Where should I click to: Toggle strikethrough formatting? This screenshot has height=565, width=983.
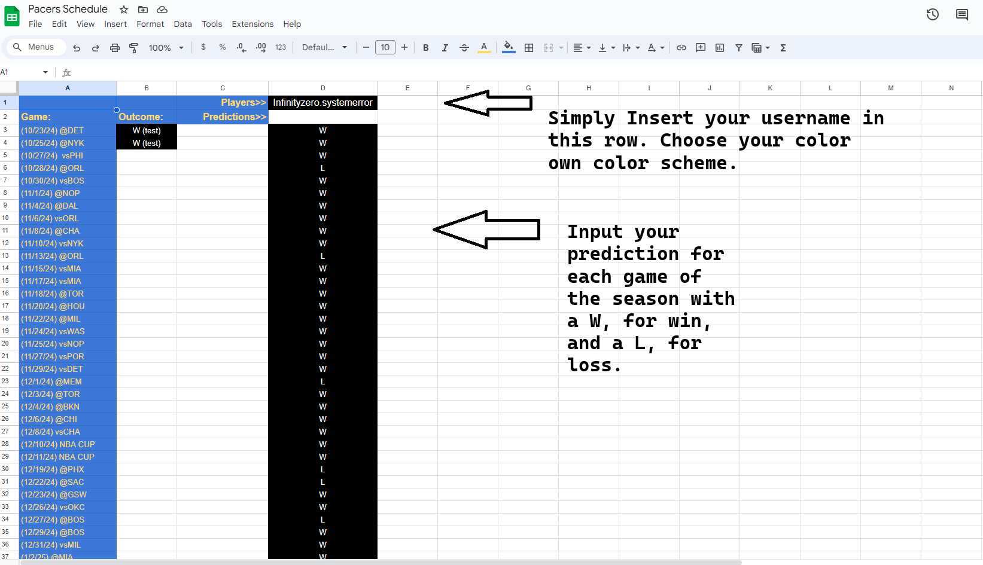coord(464,48)
